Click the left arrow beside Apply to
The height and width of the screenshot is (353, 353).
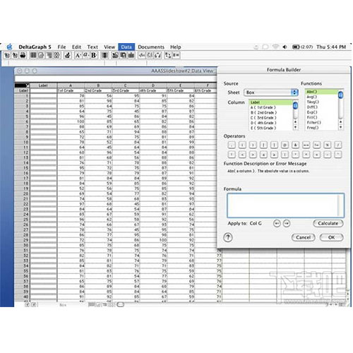(277, 223)
